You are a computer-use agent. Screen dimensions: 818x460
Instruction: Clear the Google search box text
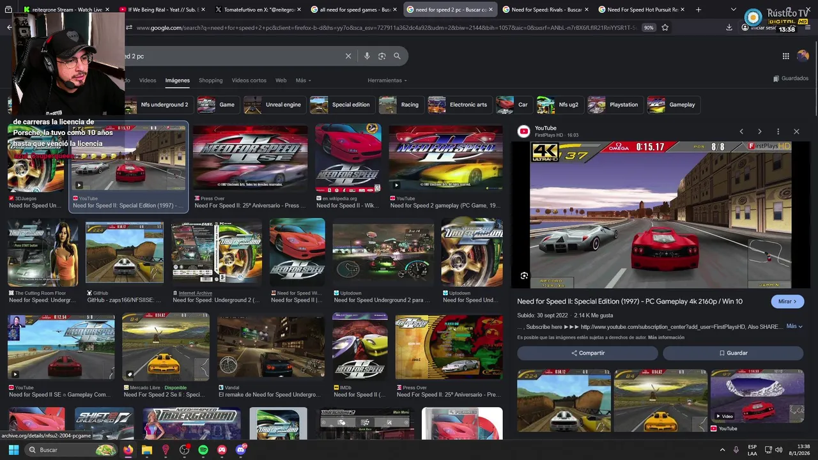[348, 56]
